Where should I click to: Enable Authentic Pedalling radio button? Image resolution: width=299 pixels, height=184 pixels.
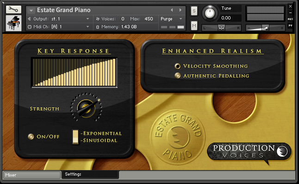178,76
